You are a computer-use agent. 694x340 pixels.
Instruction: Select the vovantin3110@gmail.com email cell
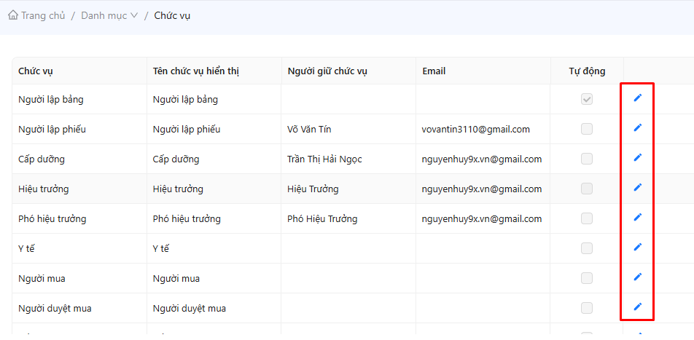point(475,130)
